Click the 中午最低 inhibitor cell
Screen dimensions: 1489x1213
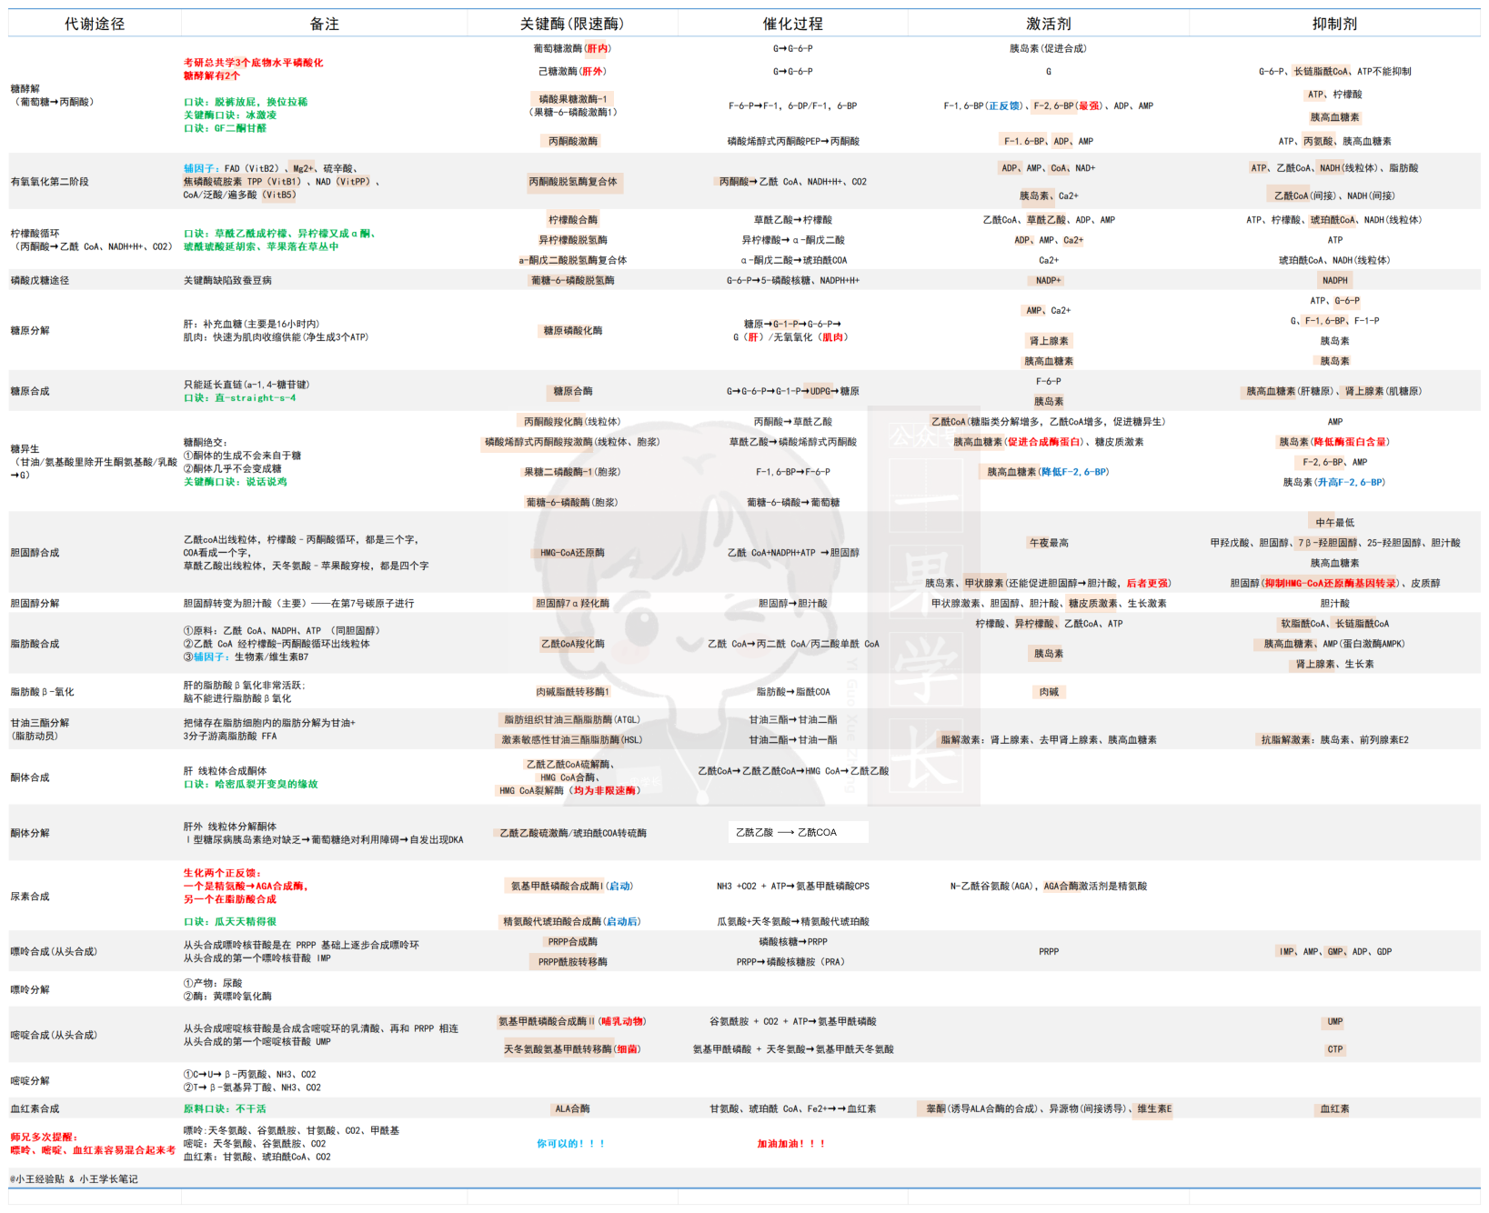pyautogui.click(x=1334, y=523)
